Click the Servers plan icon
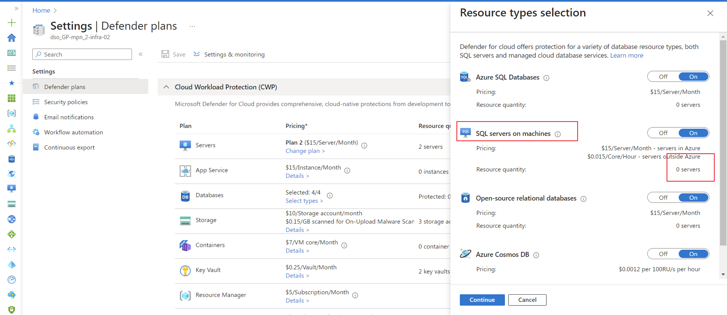 coord(185,145)
